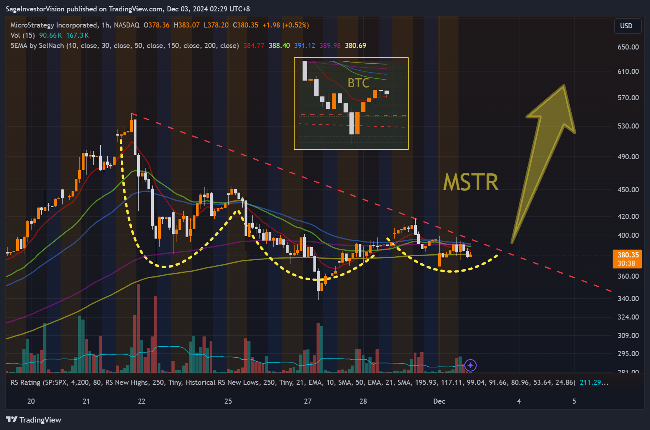Click the USD currency button
650x430 pixels.
coord(628,26)
